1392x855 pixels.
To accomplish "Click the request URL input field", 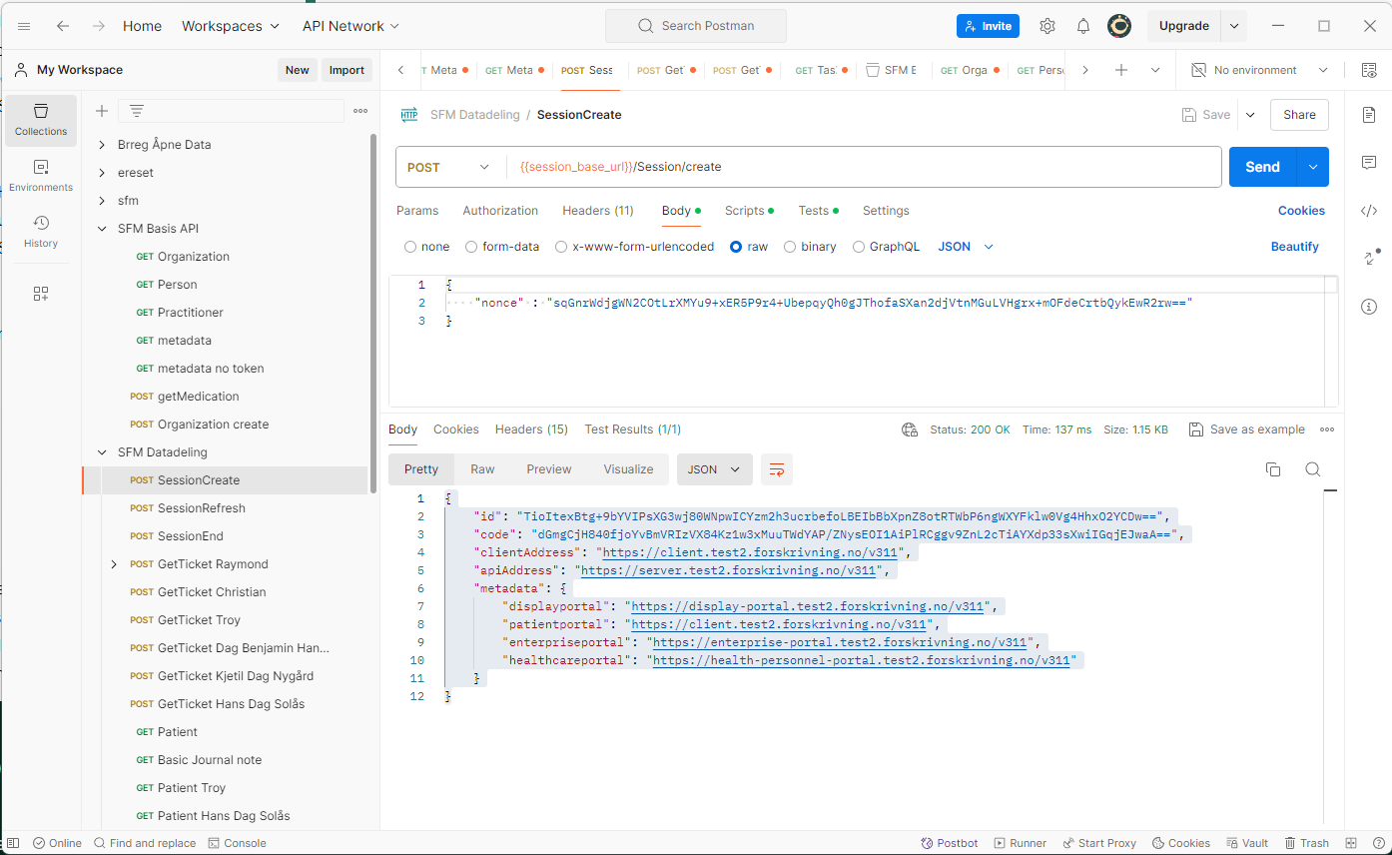I will pyautogui.click(x=864, y=167).
